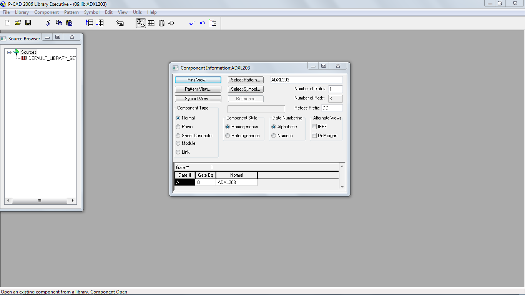Open the Library menu

[22, 12]
